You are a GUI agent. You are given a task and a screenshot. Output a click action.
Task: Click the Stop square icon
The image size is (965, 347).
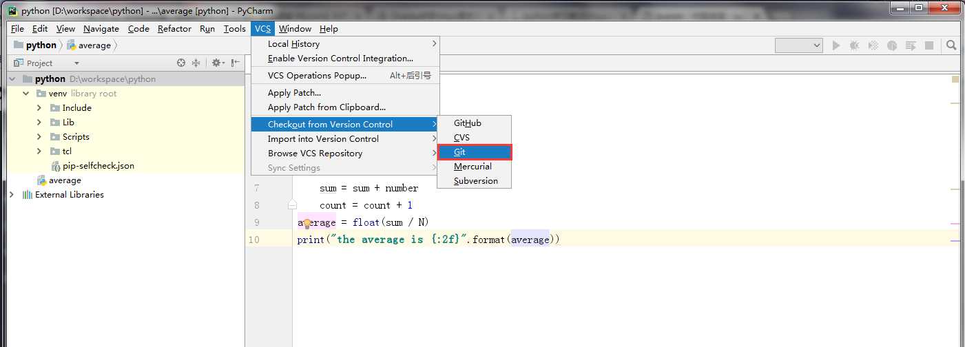pyautogui.click(x=929, y=45)
